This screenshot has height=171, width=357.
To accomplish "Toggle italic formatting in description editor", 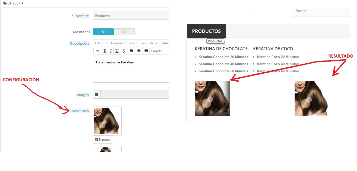I will point(111,51).
